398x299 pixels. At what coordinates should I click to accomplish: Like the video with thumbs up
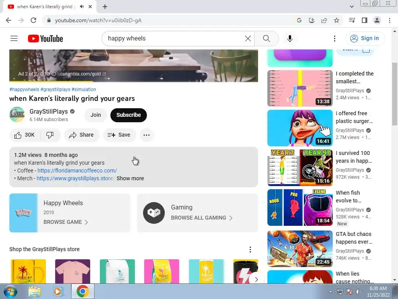pos(24,135)
